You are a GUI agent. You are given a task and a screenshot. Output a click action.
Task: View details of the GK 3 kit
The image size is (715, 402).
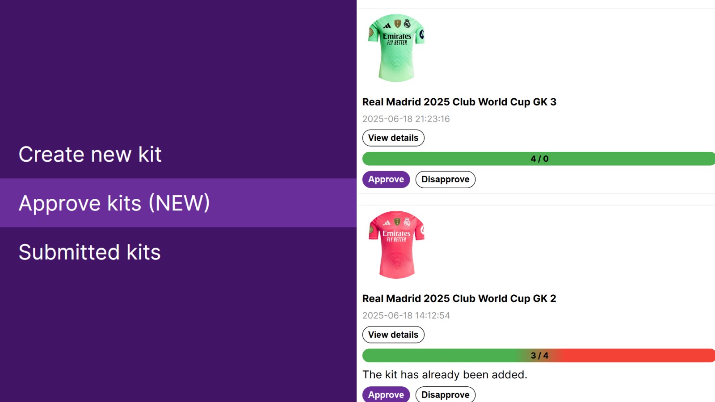[x=393, y=138]
